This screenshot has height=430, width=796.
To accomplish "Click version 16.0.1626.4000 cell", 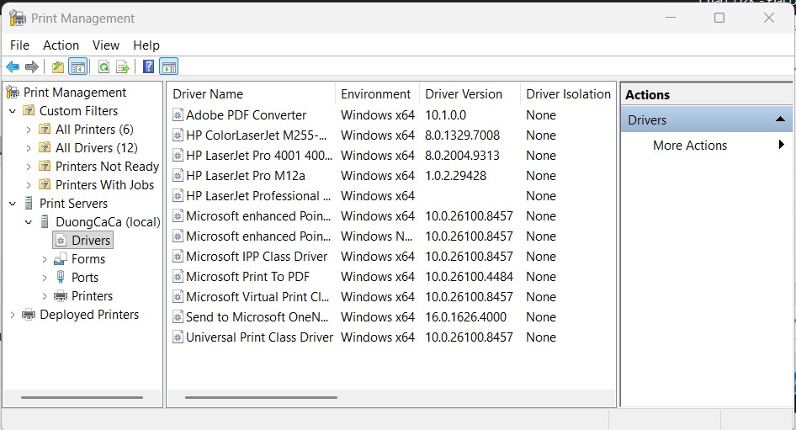I will [x=465, y=317].
